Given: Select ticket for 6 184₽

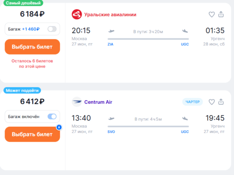Looking at the screenshot, I should click(x=32, y=47).
